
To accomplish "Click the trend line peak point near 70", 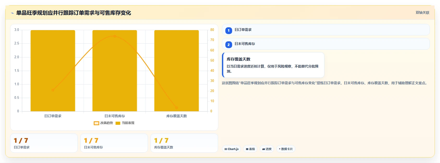I will pyautogui.click(x=114, y=36).
